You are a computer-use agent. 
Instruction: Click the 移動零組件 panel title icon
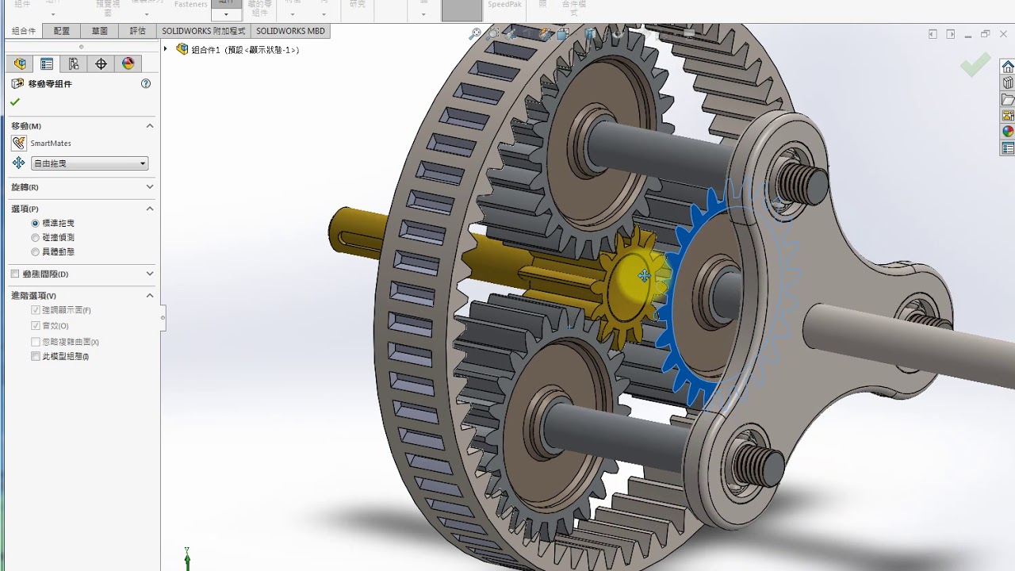coord(17,83)
